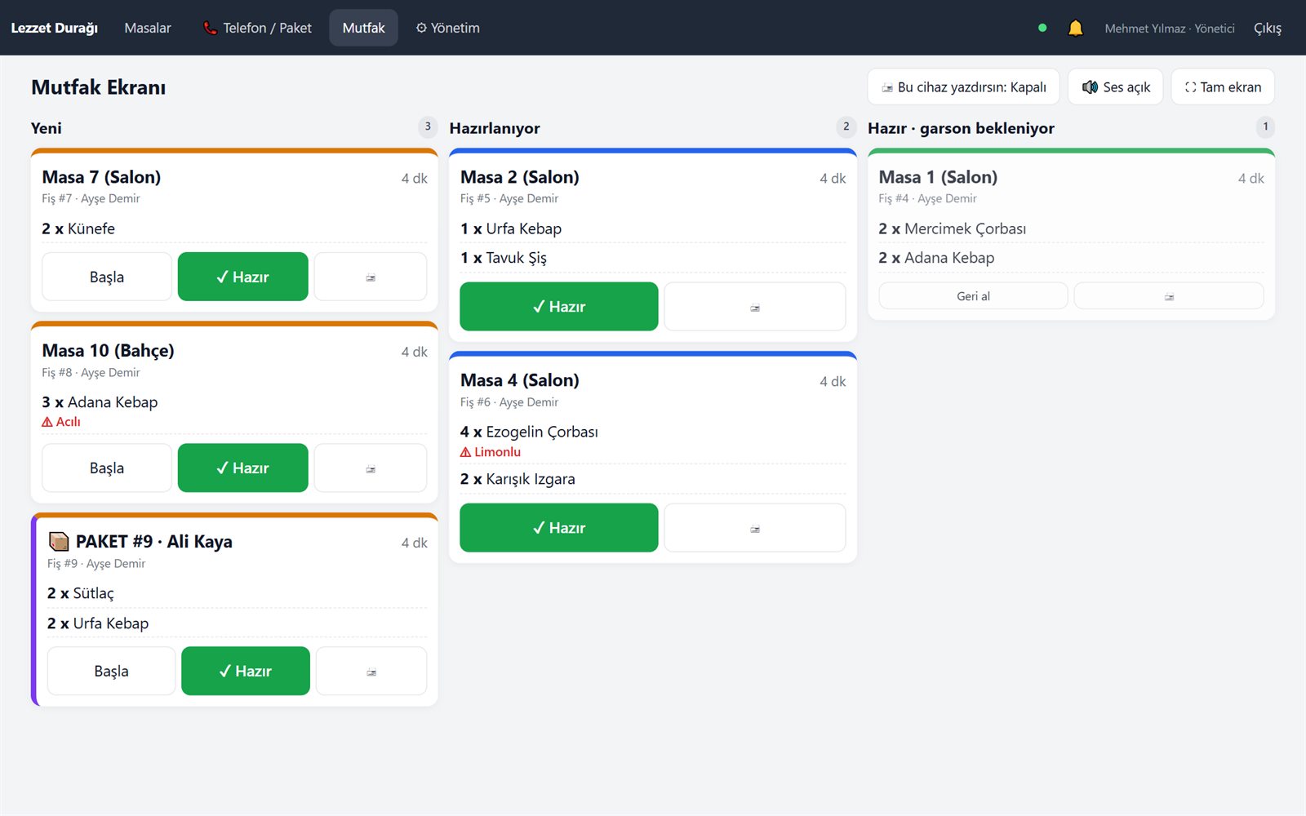Print the PAKET #9 Ali Kaya ticket
The image size is (1306, 816).
(371, 671)
